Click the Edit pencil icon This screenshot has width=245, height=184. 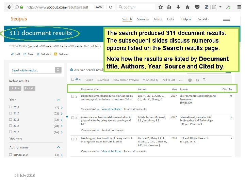point(12,54)
